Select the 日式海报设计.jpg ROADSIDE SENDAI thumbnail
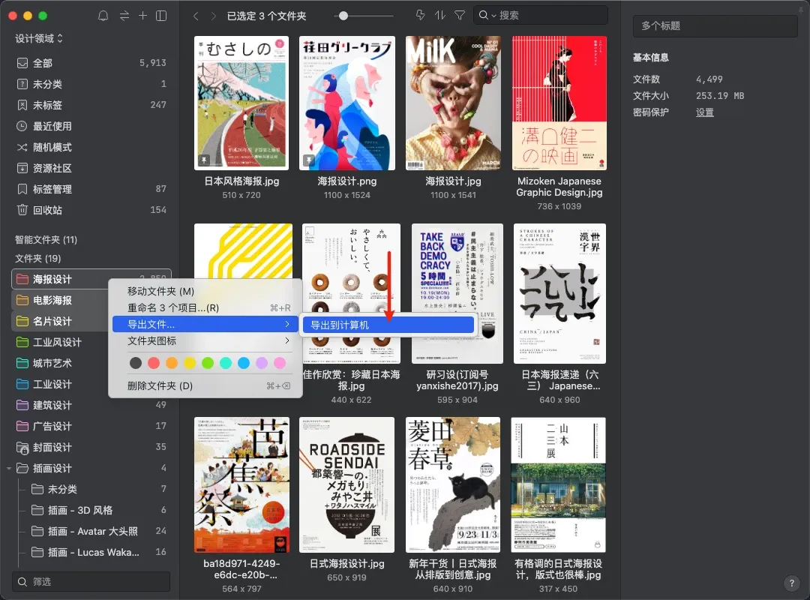Viewport: 810px width, 600px height. (x=347, y=484)
